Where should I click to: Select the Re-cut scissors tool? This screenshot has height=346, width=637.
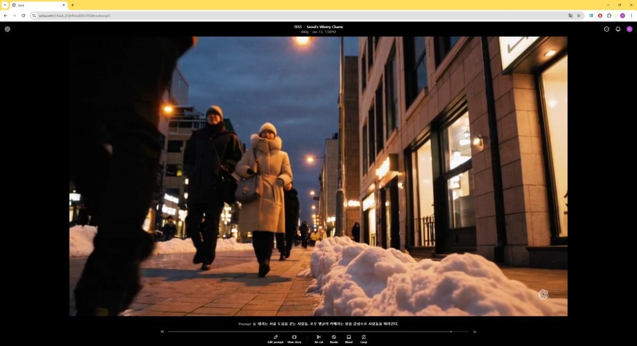[318, 339]
